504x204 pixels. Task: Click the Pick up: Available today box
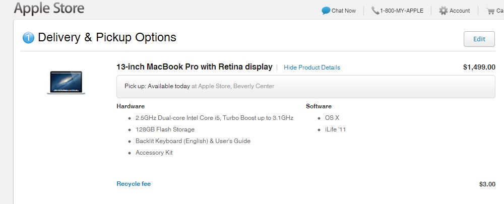click(306, 87)
